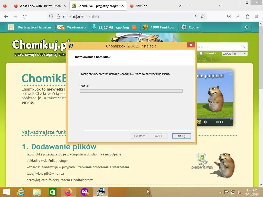Image resolution: width=263 pixels, height=197 pixels.
Task: Click the ChomikBox installer title icon
Action: pyautogui.click(x=71, y=46)
